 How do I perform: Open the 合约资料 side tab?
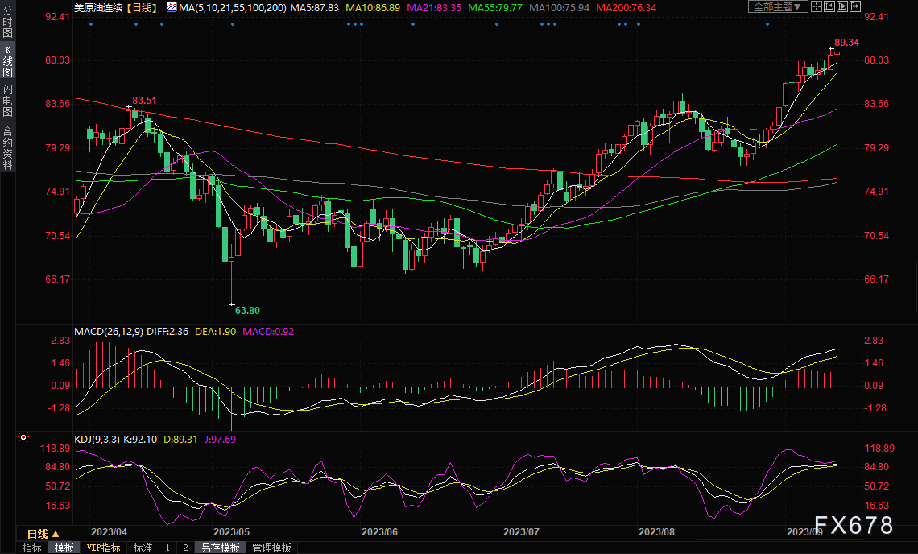pos(7,147)
